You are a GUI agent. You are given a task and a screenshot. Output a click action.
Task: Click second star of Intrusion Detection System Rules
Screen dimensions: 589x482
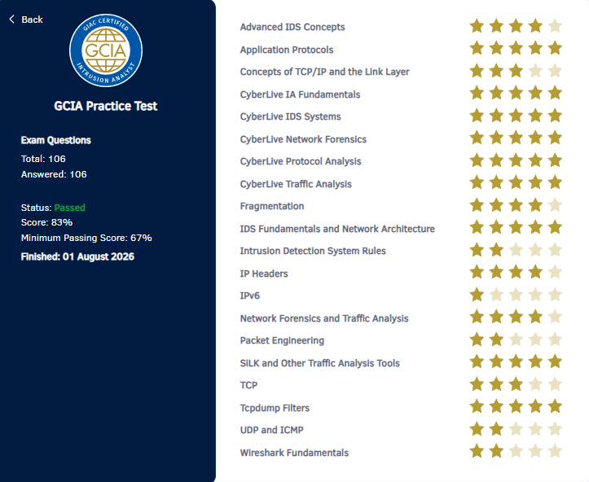click(497, 250)
